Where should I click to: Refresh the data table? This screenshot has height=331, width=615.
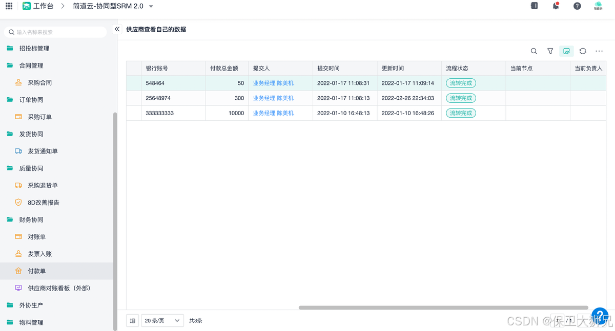[x=583, y=51]
